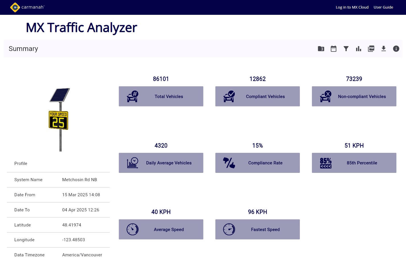The width and height of the screenshot is (406, 276).
Task: Click the 86101 total vehicles value
Action: 161,79
